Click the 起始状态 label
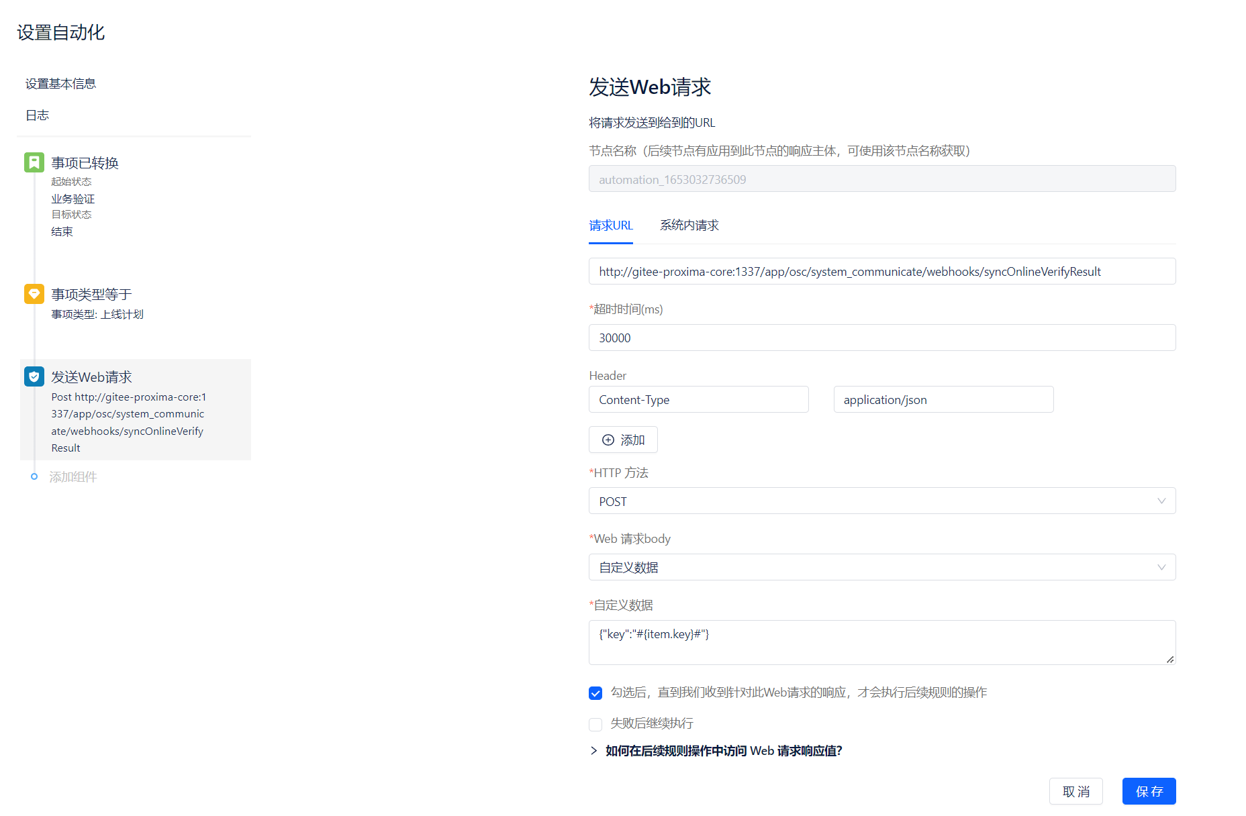Viewport: 1246px width, 816px height. 71,182
